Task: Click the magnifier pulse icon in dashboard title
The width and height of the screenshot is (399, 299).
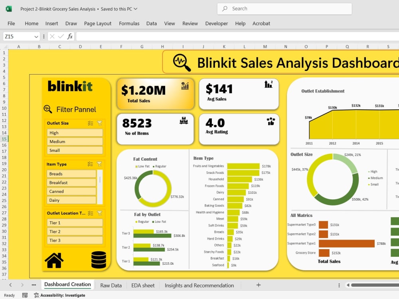Action: pos(182,63)
